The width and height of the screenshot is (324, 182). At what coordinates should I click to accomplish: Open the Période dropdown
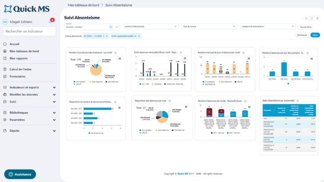click(x=92, y=27)
